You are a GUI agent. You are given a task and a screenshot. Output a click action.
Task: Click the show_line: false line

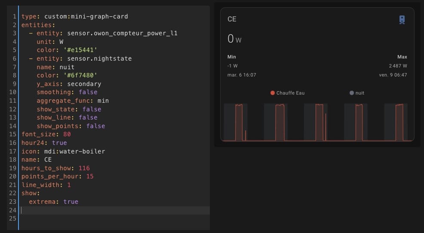click(x=67, y=118)
